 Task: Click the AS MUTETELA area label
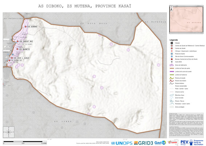[155, 22]
